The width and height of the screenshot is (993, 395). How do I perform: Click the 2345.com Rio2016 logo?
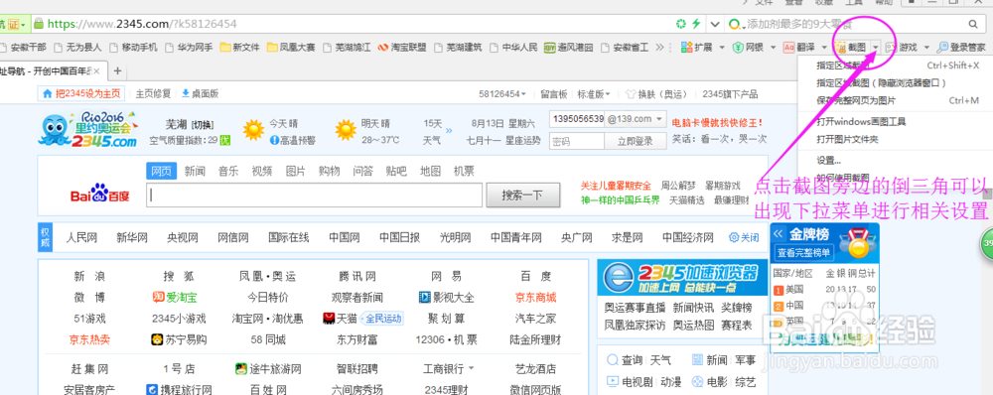(x=87, y=129)
